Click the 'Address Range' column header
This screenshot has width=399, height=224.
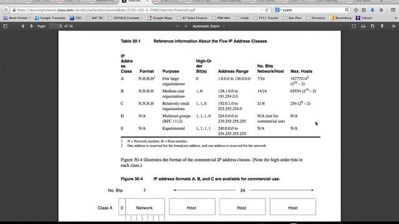pyautogui.click(x=233, y=72)
